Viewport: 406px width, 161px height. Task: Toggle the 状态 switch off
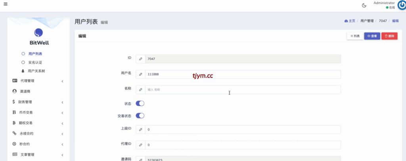(140, 104)
